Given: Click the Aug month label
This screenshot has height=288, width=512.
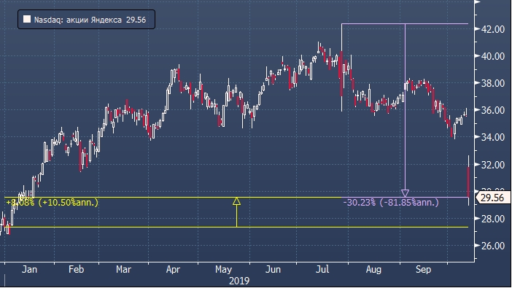Looking at the screenshot, I should [x=373, y=270].
